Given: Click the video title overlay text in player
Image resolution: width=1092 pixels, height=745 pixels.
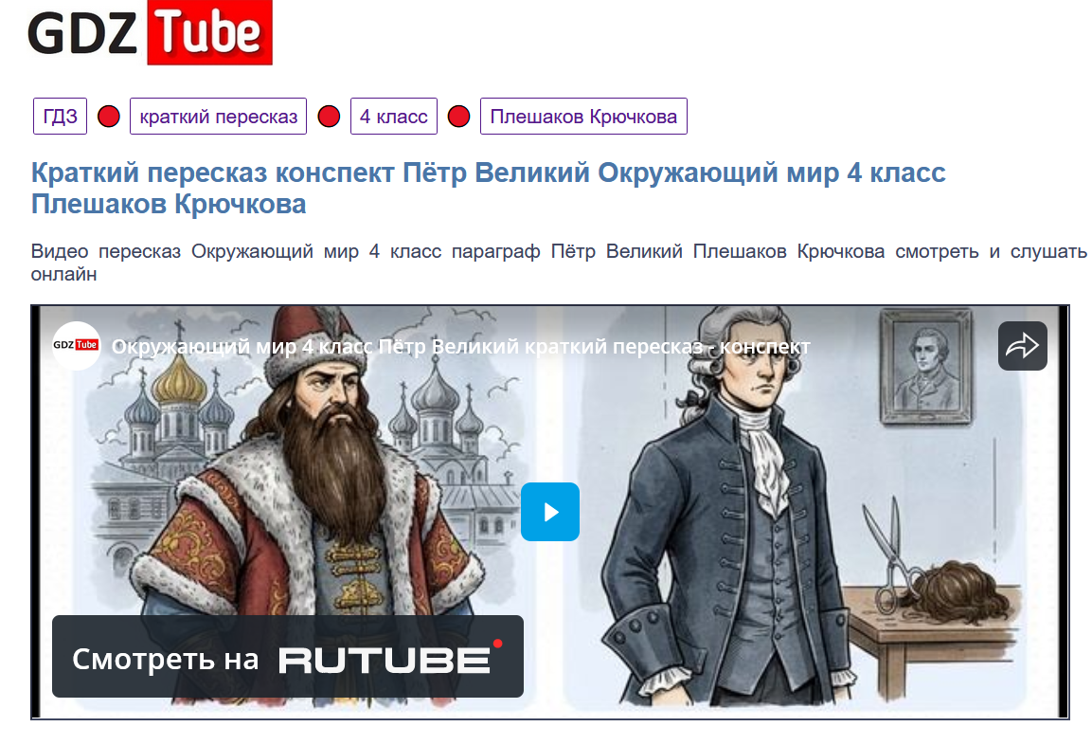Looking at the screenshot, I should click(x=461, y=346).
